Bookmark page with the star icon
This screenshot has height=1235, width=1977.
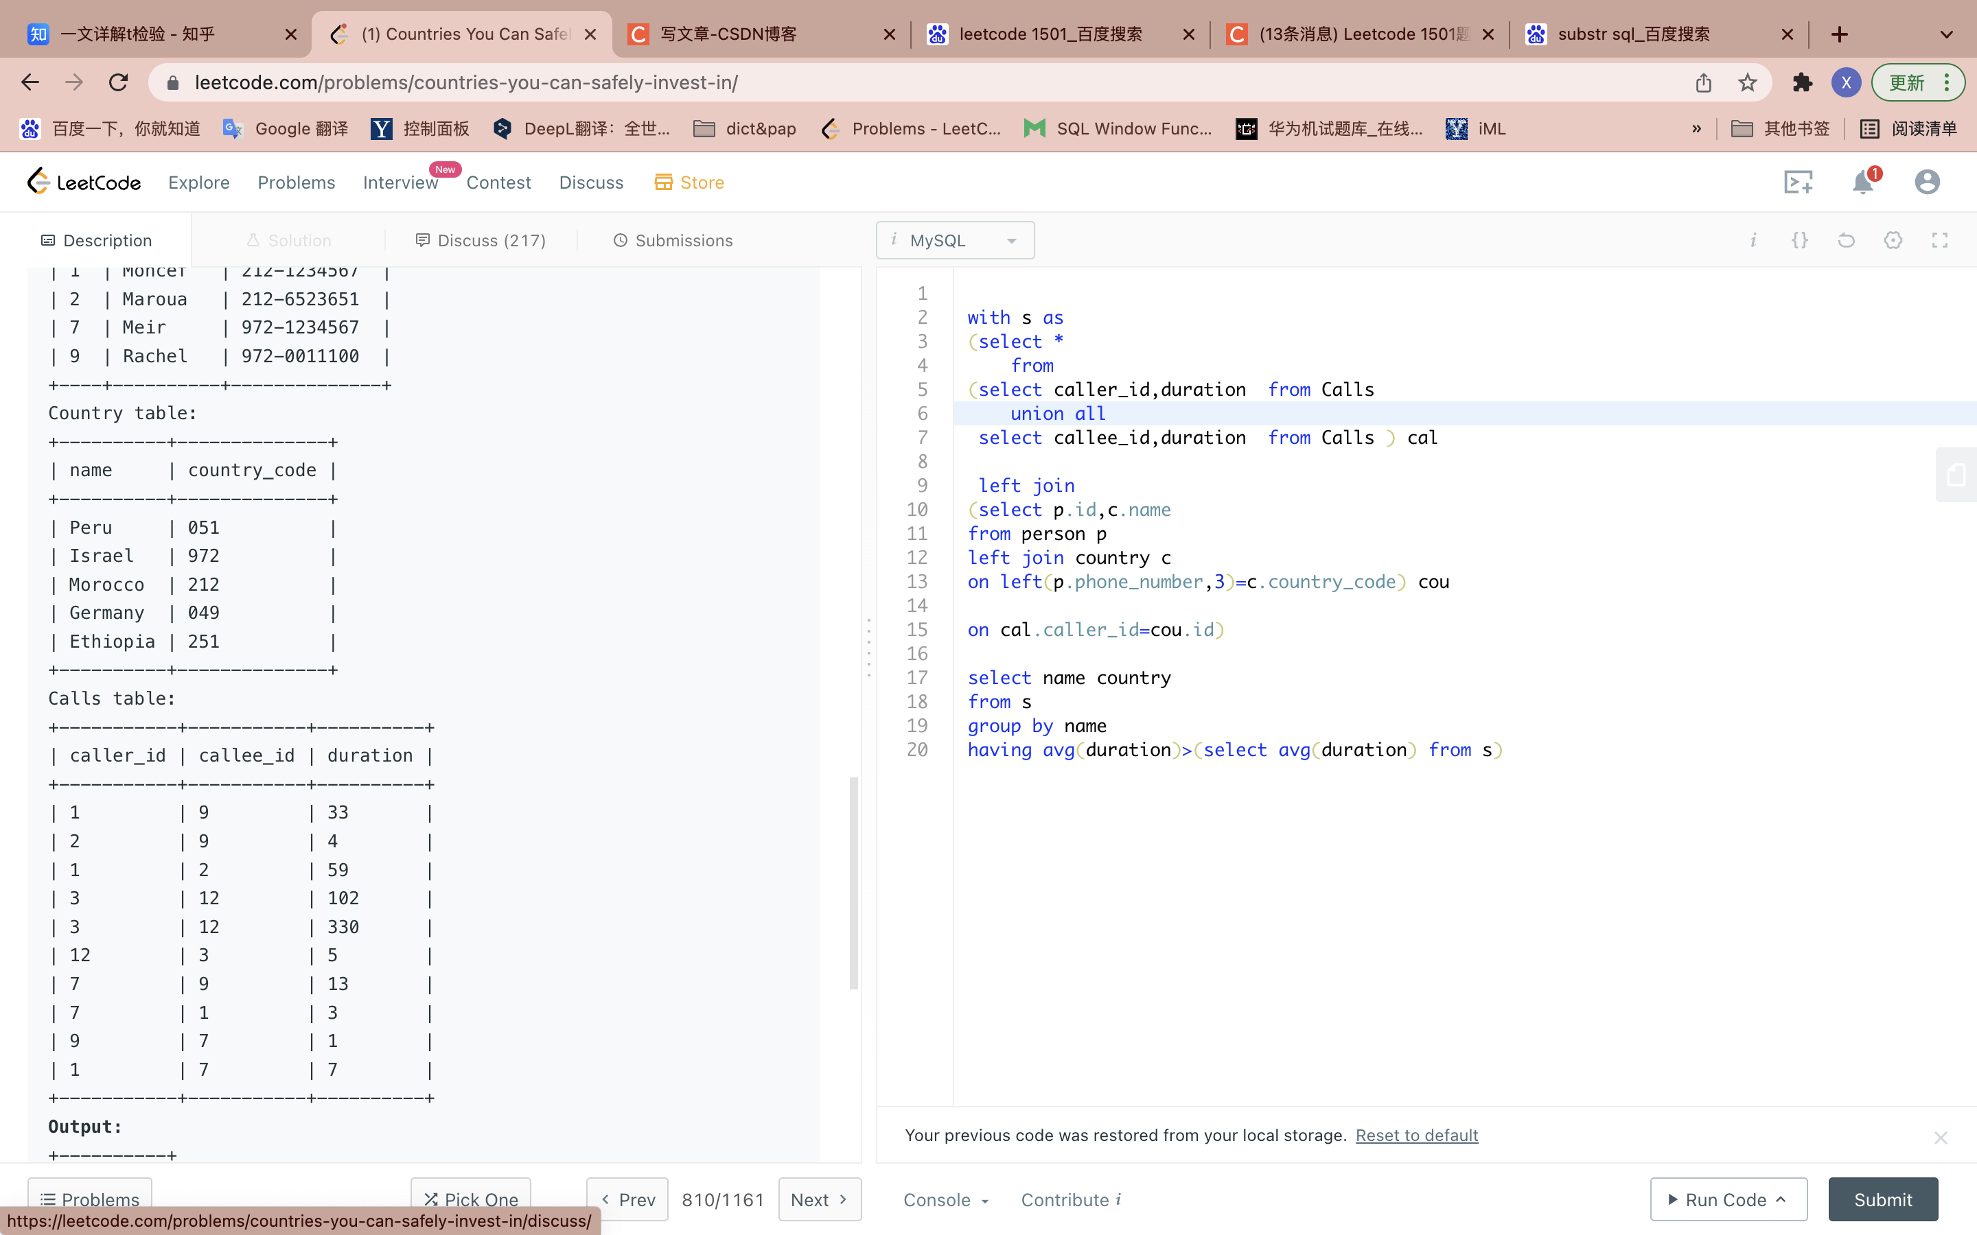[1748, 82]
